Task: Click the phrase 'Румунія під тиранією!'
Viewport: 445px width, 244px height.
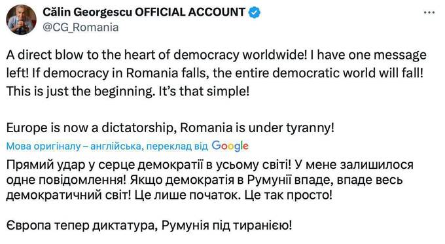Action: point(227,226)
